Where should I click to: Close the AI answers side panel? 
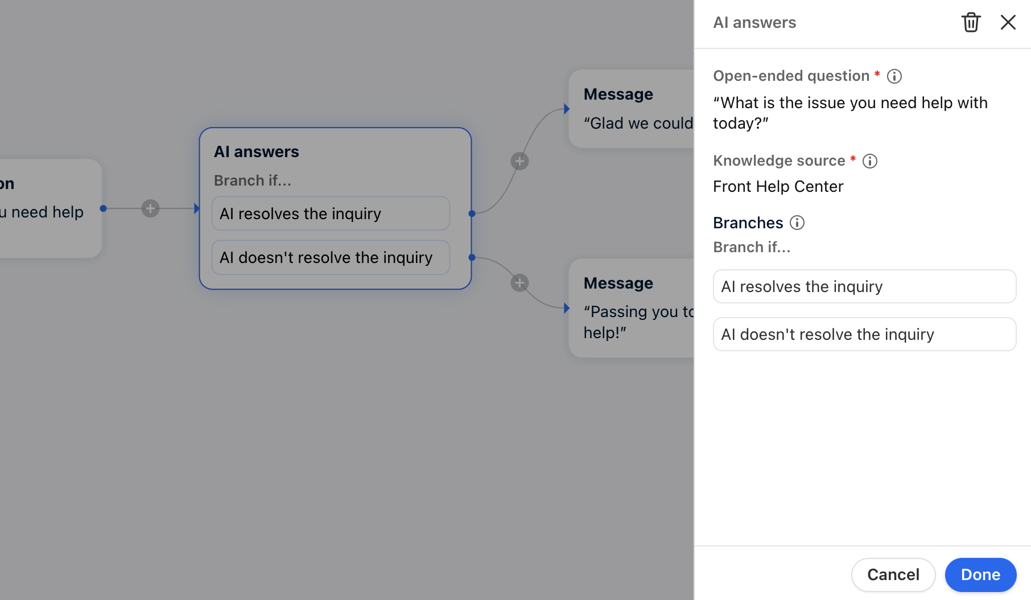click(1008, 23)
